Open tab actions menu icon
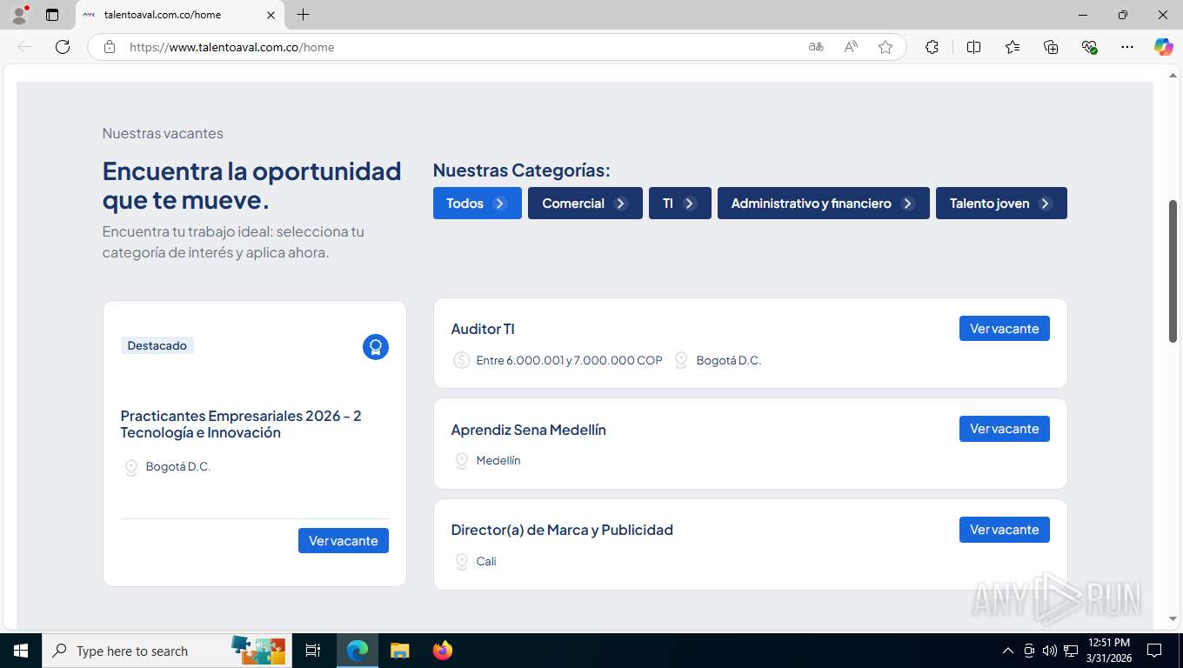This screenshot has height=668, width=1183. click(52, 15)
